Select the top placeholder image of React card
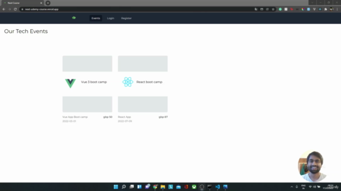This screenshot has width=341, height=191. (143, 64)
